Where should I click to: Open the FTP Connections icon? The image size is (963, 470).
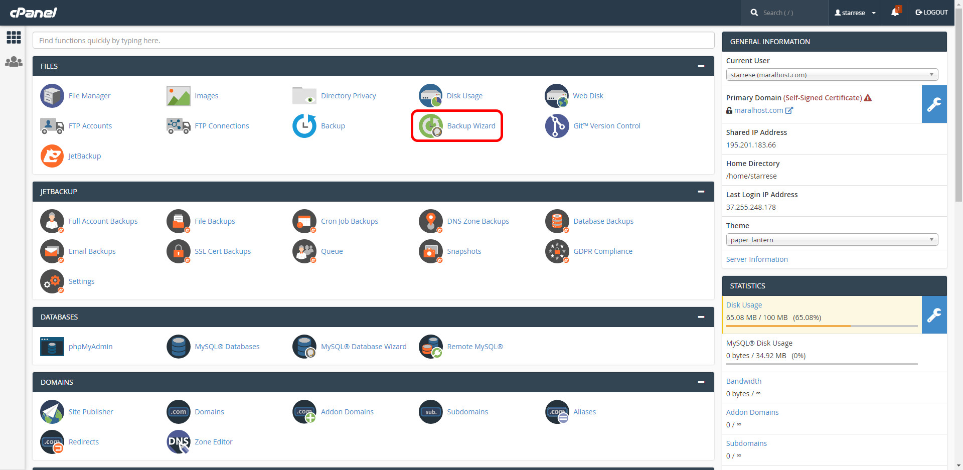(179, 126)
